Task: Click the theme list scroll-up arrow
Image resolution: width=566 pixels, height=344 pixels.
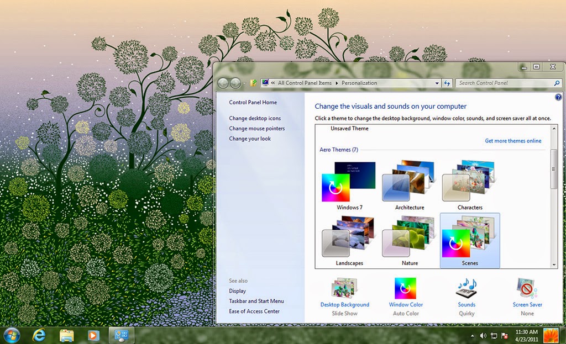Action: point(554,128)
